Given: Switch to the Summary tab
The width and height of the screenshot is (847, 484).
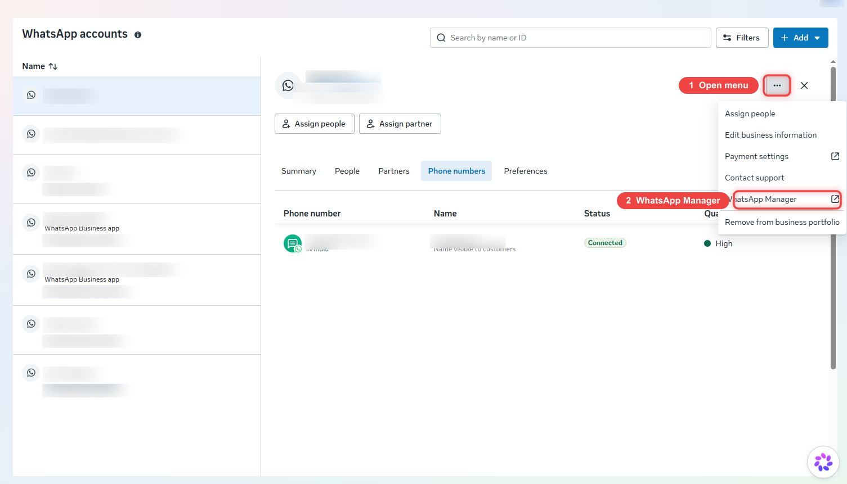Looking at the screenshot, I should tap(299, 171).
